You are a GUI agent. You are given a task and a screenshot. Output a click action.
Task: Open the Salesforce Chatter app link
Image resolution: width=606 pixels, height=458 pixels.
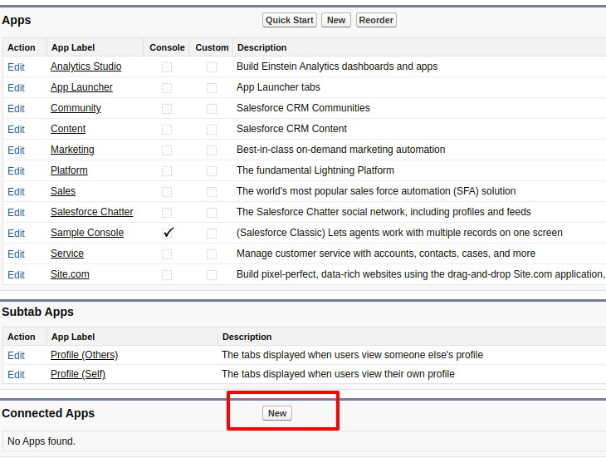pyautogui.click(x=91, y=212)
